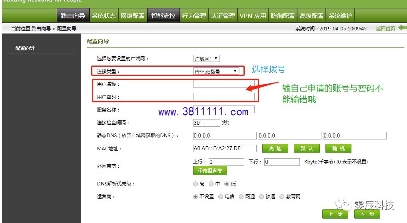Click the 下一步 button

tap(367, 214)
